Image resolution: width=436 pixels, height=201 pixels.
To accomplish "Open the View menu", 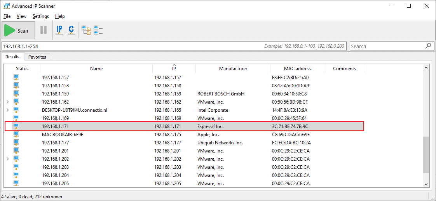I will (21, 16).
